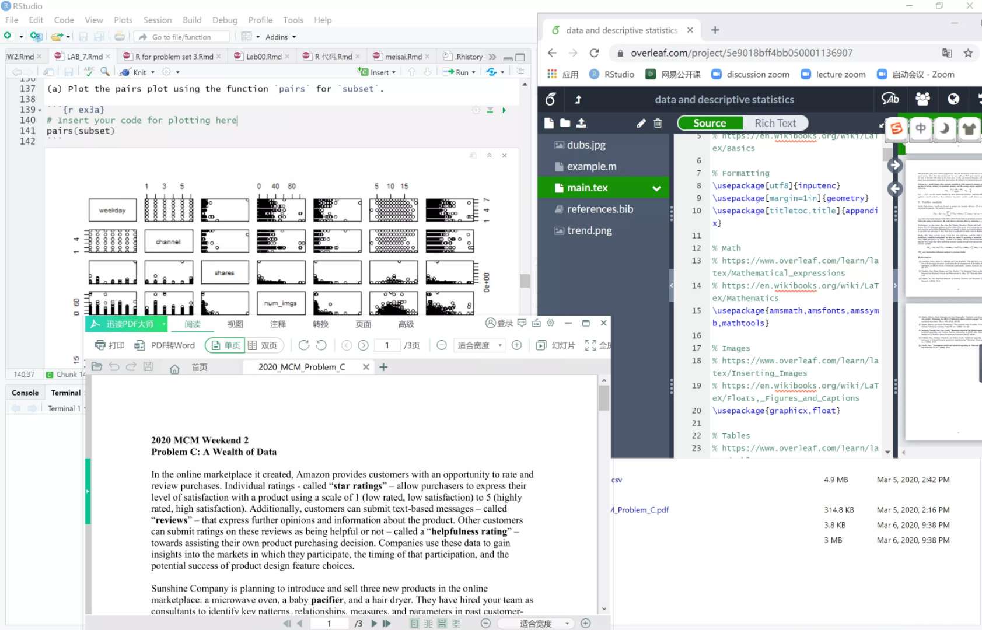Expand the Run dropdown arrow in RStudio
This screenshot has width=982, height=630.
[x=474, y=72]
